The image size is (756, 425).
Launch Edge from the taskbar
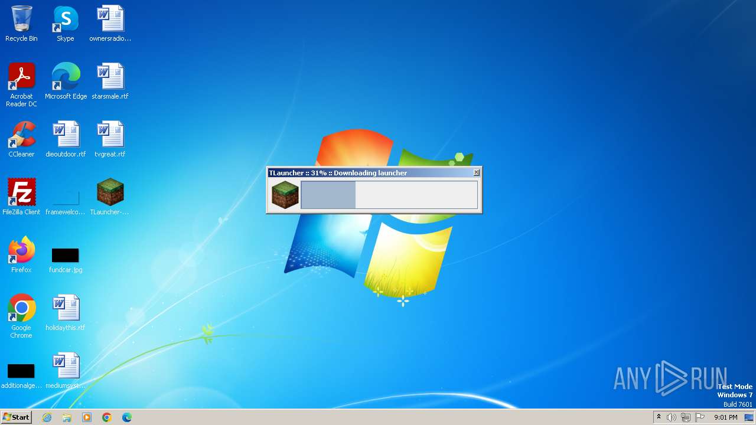pos(127,417)
